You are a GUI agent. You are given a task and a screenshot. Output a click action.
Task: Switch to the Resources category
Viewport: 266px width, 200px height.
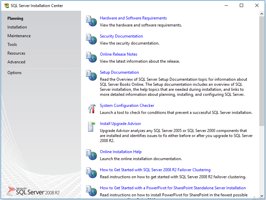point(16,53)
